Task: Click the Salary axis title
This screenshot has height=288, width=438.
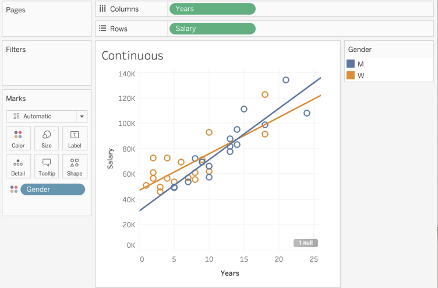Action: pos(111,159)
